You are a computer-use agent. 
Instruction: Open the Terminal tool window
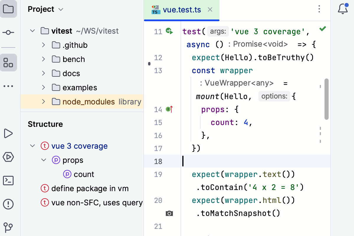coord(9,181)
